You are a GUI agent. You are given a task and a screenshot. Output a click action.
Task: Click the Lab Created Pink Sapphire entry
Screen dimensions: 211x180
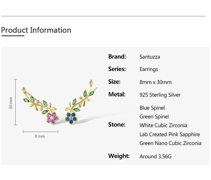click(170, 134)
